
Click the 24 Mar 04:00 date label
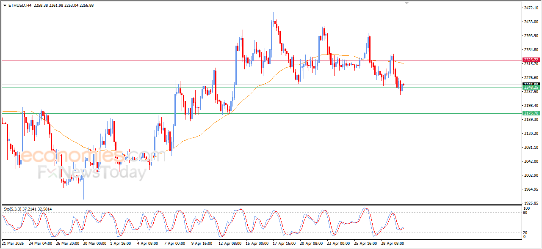(x=41, y=244)
